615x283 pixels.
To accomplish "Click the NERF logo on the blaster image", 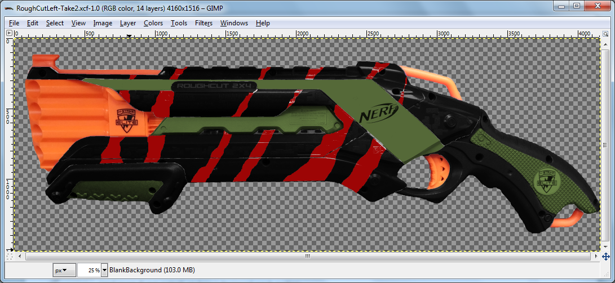I will [x=378, y=113].
